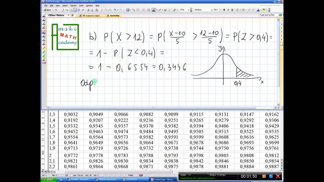This screenshot has height=182, width=324.
Task: Click the Underline formatting button
Action: [232, 10]
